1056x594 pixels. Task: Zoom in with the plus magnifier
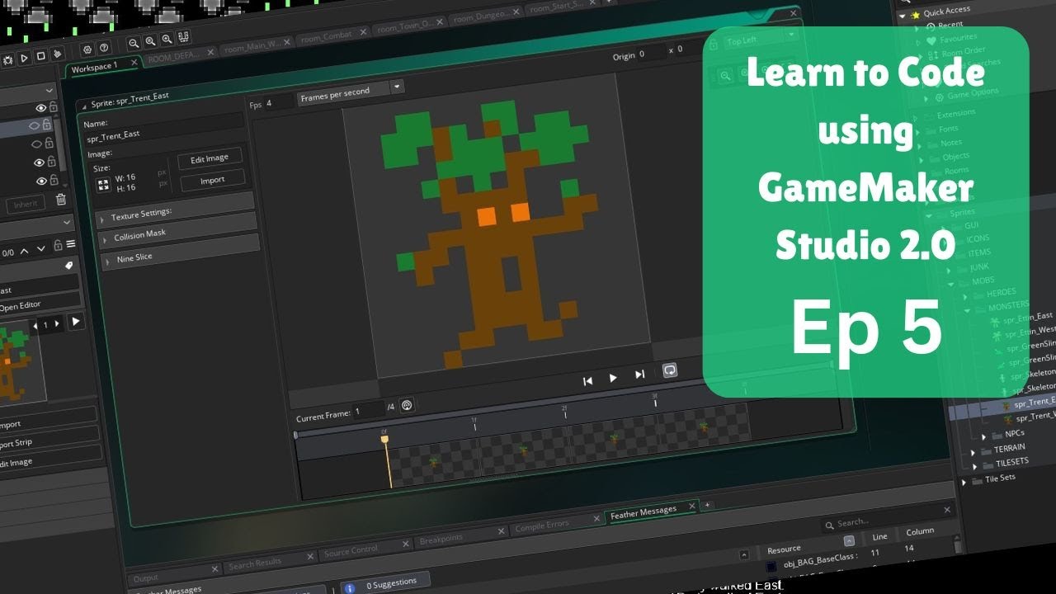167,39
